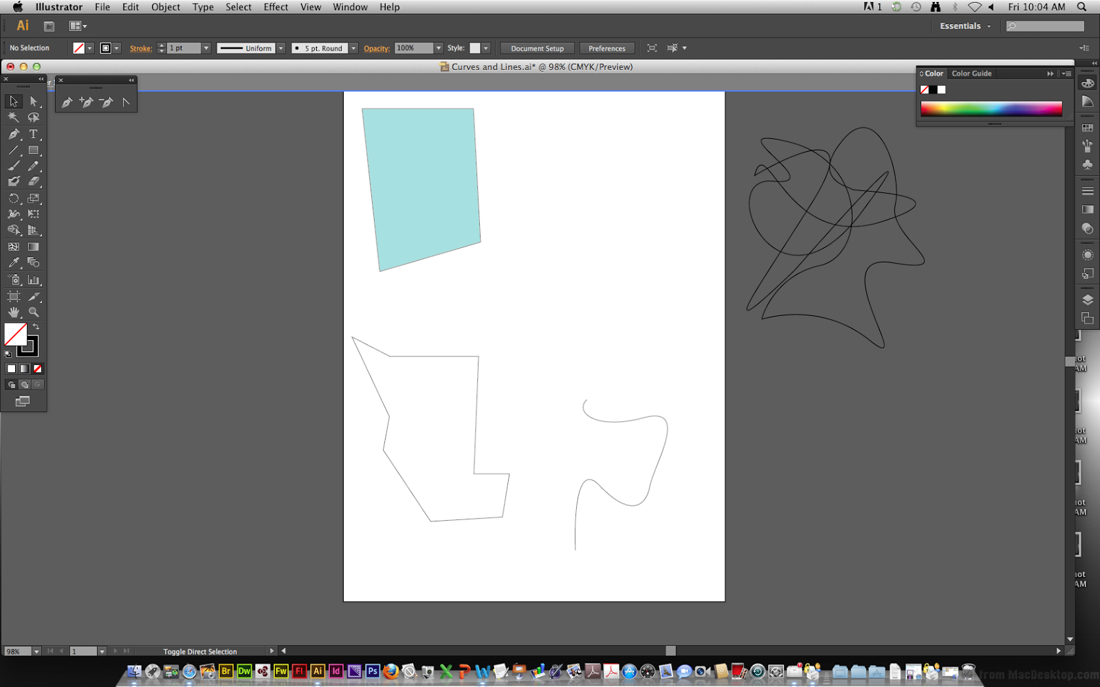1100x687 pixels.
Task: Open the Swatches panel icon
Action: tap(1088, 126)
